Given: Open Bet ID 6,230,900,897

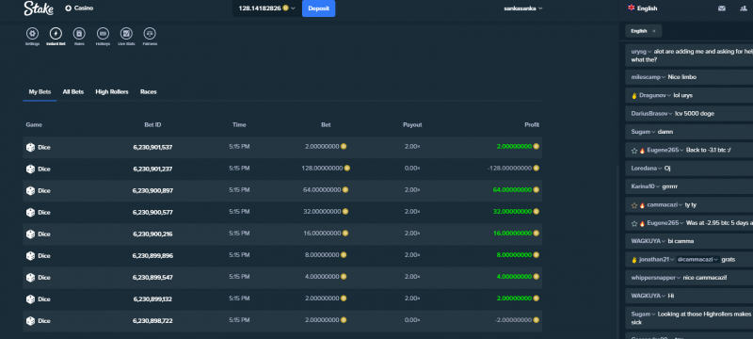Looking at the screenshot, I should 152,190.
